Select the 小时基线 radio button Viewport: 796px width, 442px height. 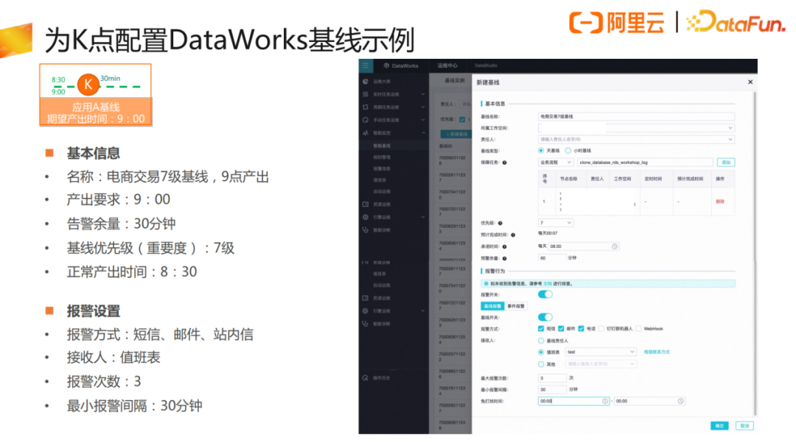pos(568,150)
